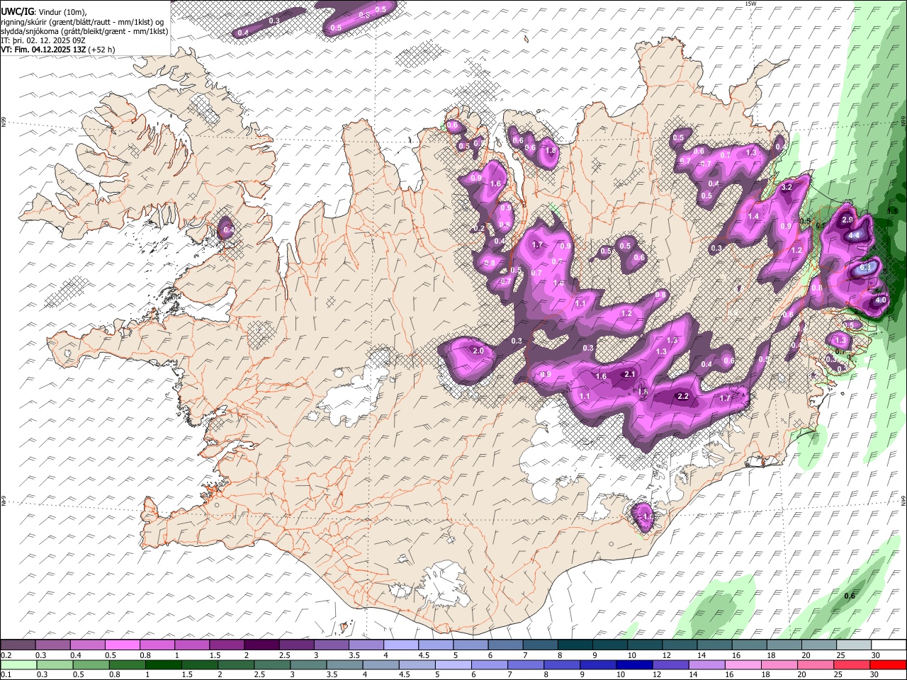Click the '4.4' precipitation value on the map
The width and height of the screenshot is (907, 680).
[x=854, y=235]
